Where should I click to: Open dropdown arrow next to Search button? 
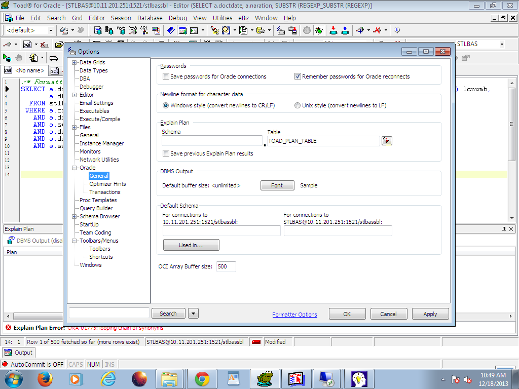[x=193, y=313]
